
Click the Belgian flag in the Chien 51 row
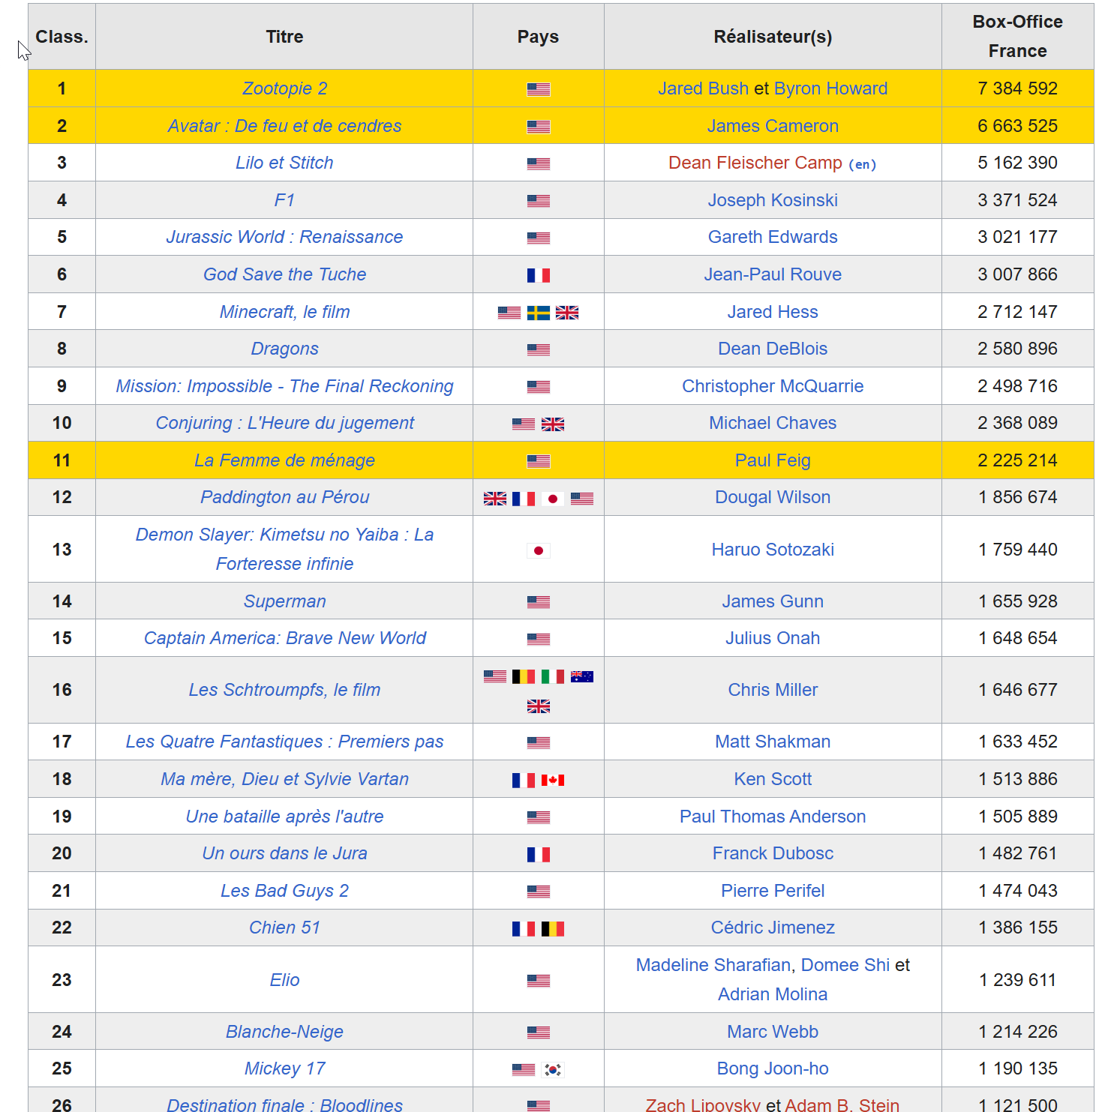click(x=553, y=929)
